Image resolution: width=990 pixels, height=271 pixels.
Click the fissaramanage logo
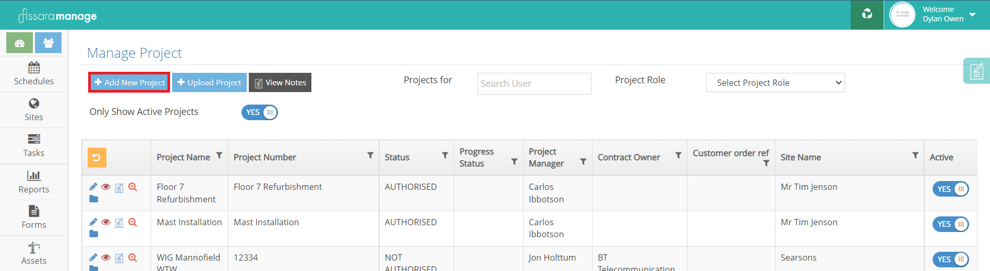click(57, 16)
